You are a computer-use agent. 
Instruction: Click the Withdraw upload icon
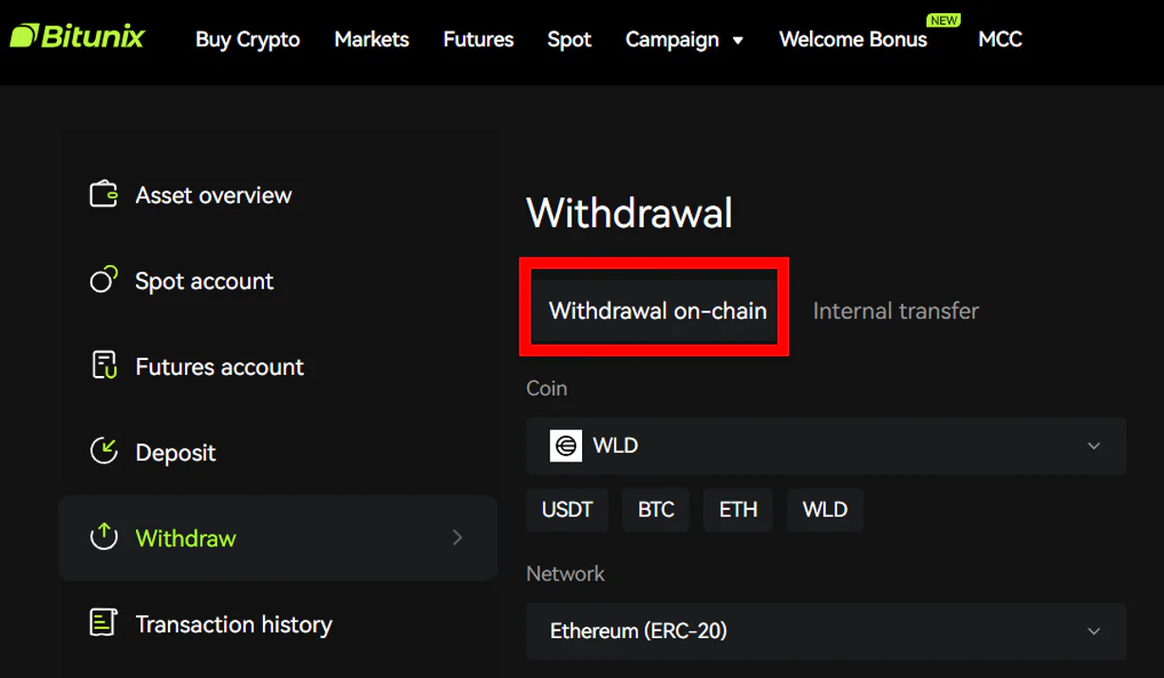tap(103, 537)
